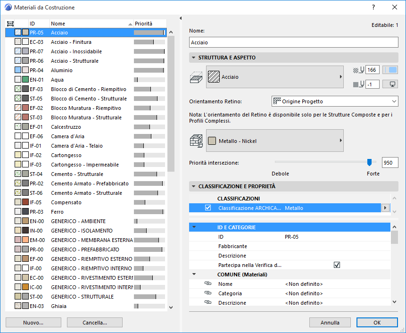
Task: Click the foreground pen number field 166
Action: [373, 70]
